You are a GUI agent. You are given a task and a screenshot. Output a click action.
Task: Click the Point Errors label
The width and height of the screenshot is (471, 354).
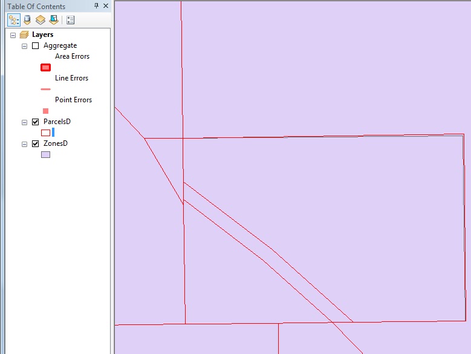73,100
